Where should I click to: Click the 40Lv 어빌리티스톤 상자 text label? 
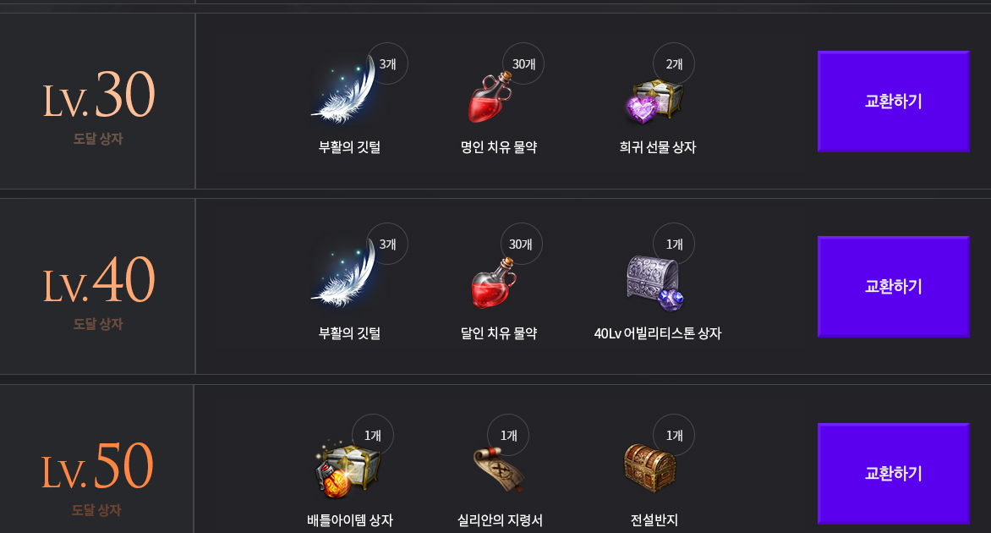(657, 333)
